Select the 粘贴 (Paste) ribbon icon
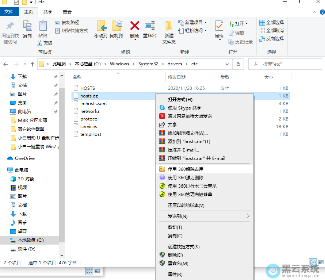This screenshot has width=325, height=280. pyautogui.click(x=43, y=32)
